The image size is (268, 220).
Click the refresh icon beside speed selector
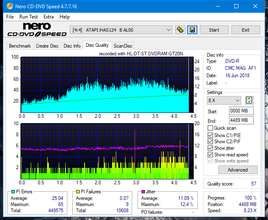coord(249,100)
